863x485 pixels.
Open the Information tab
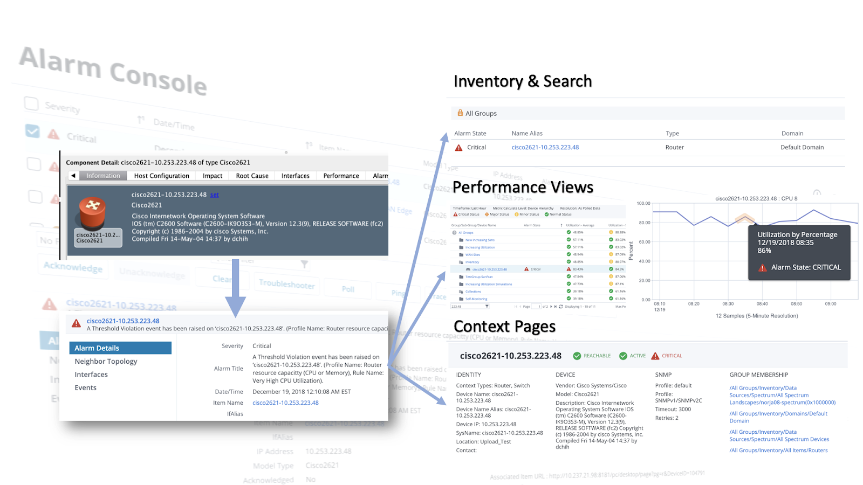pos(103,176)
